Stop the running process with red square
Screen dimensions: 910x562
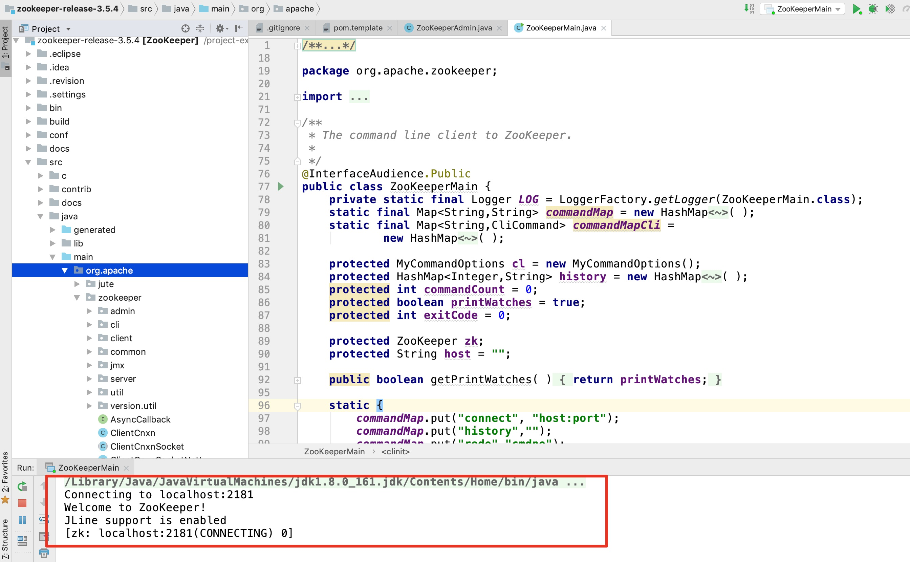[22, 503]
